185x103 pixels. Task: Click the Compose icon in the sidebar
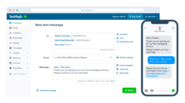(10, 23)
